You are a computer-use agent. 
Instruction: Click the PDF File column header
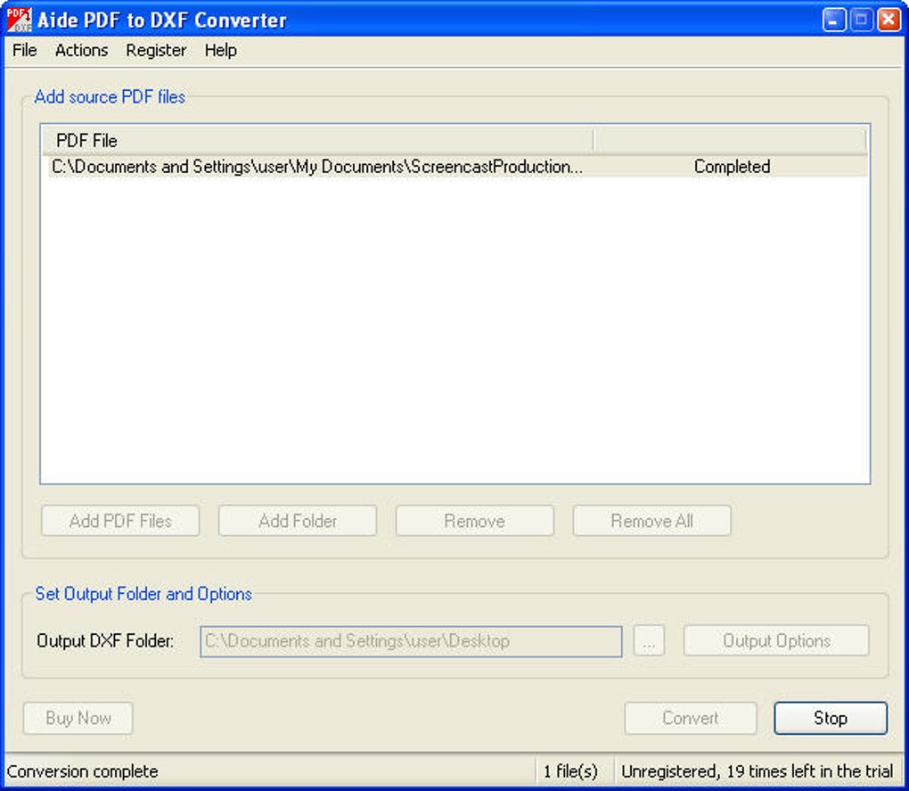tap(317, 140)
